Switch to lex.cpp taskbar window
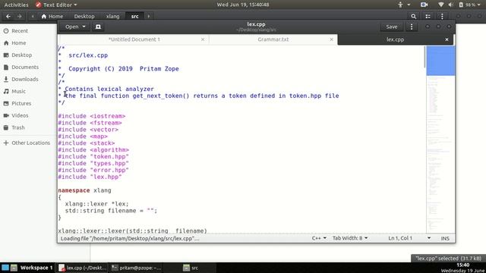This screenshot has width=486, height=273. (x=83, y=268)
